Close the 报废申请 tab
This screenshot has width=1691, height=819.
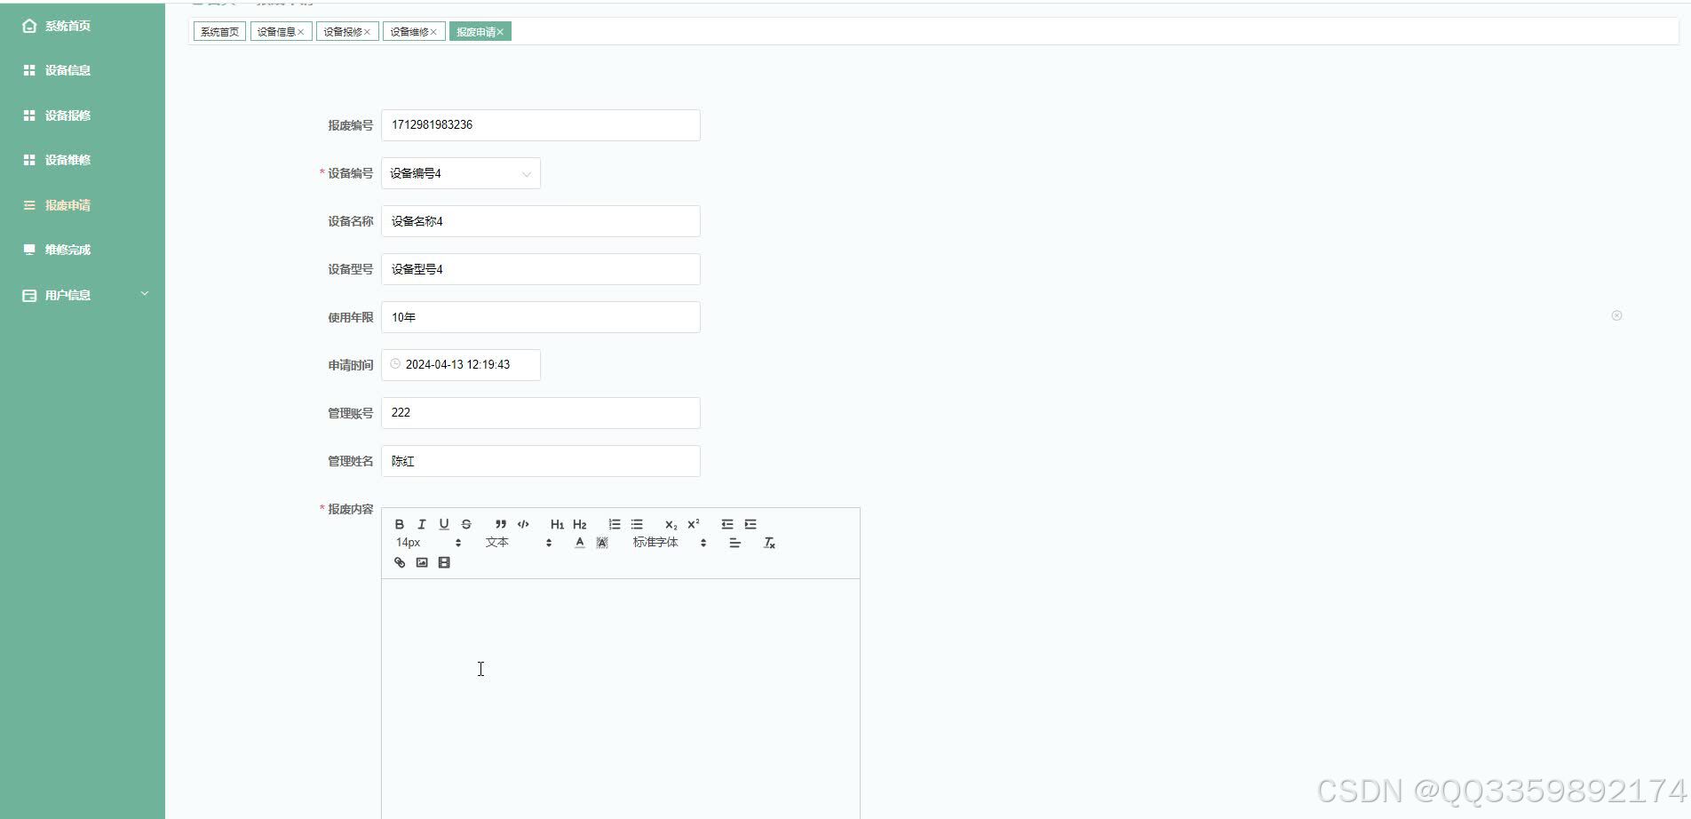[x=500, y=32]
